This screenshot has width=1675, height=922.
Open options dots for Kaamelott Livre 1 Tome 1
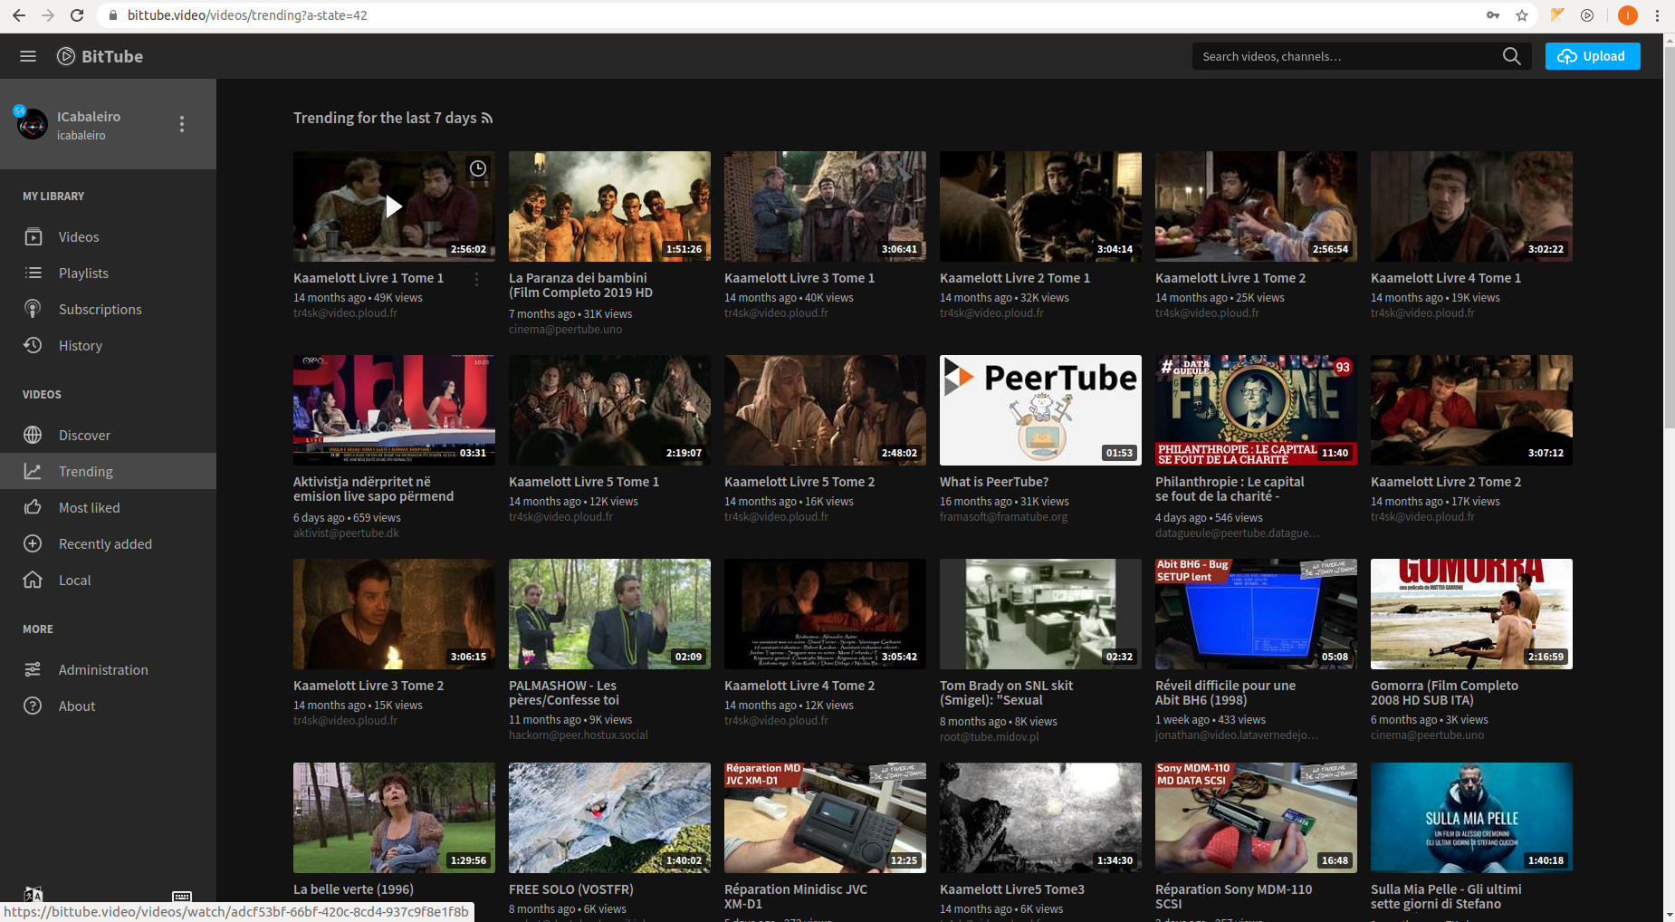477,280
